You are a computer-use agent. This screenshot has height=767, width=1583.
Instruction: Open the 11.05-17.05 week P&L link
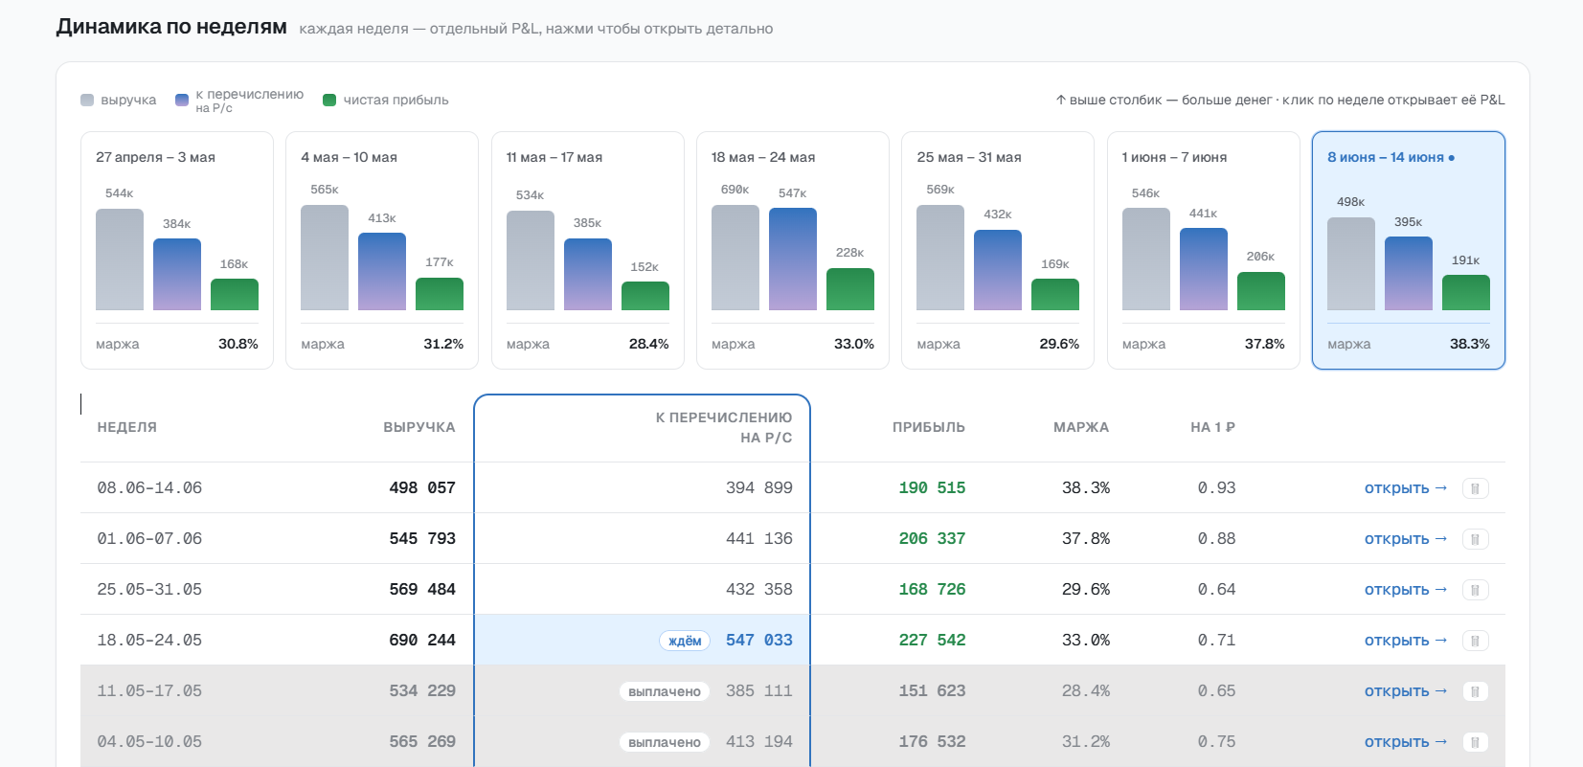[1405, 691]
